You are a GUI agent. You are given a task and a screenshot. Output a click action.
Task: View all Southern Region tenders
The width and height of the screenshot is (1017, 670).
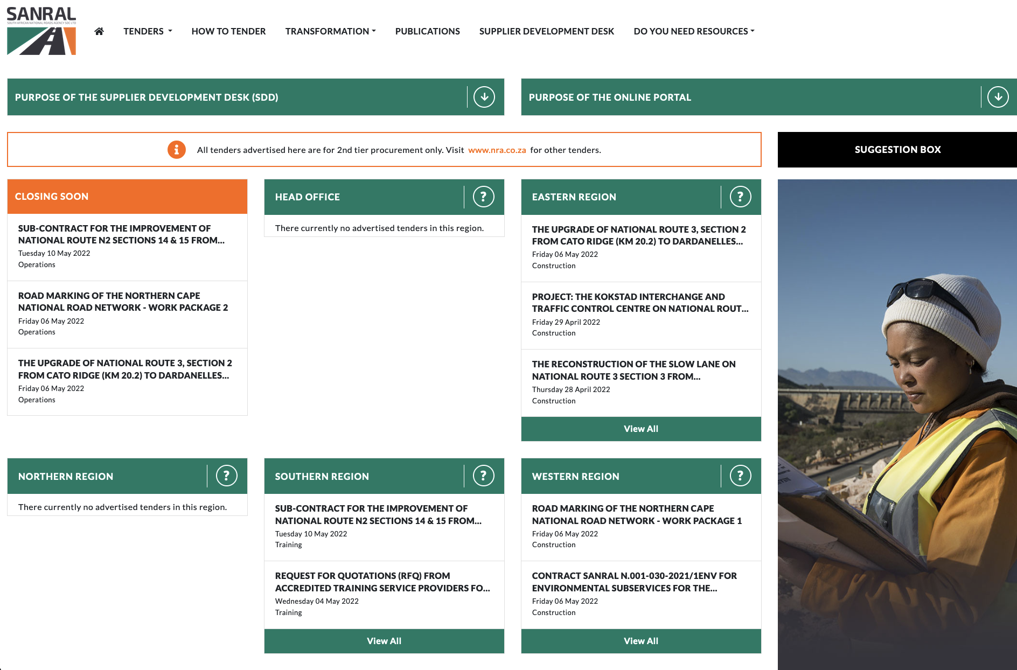tap(384, 641)
